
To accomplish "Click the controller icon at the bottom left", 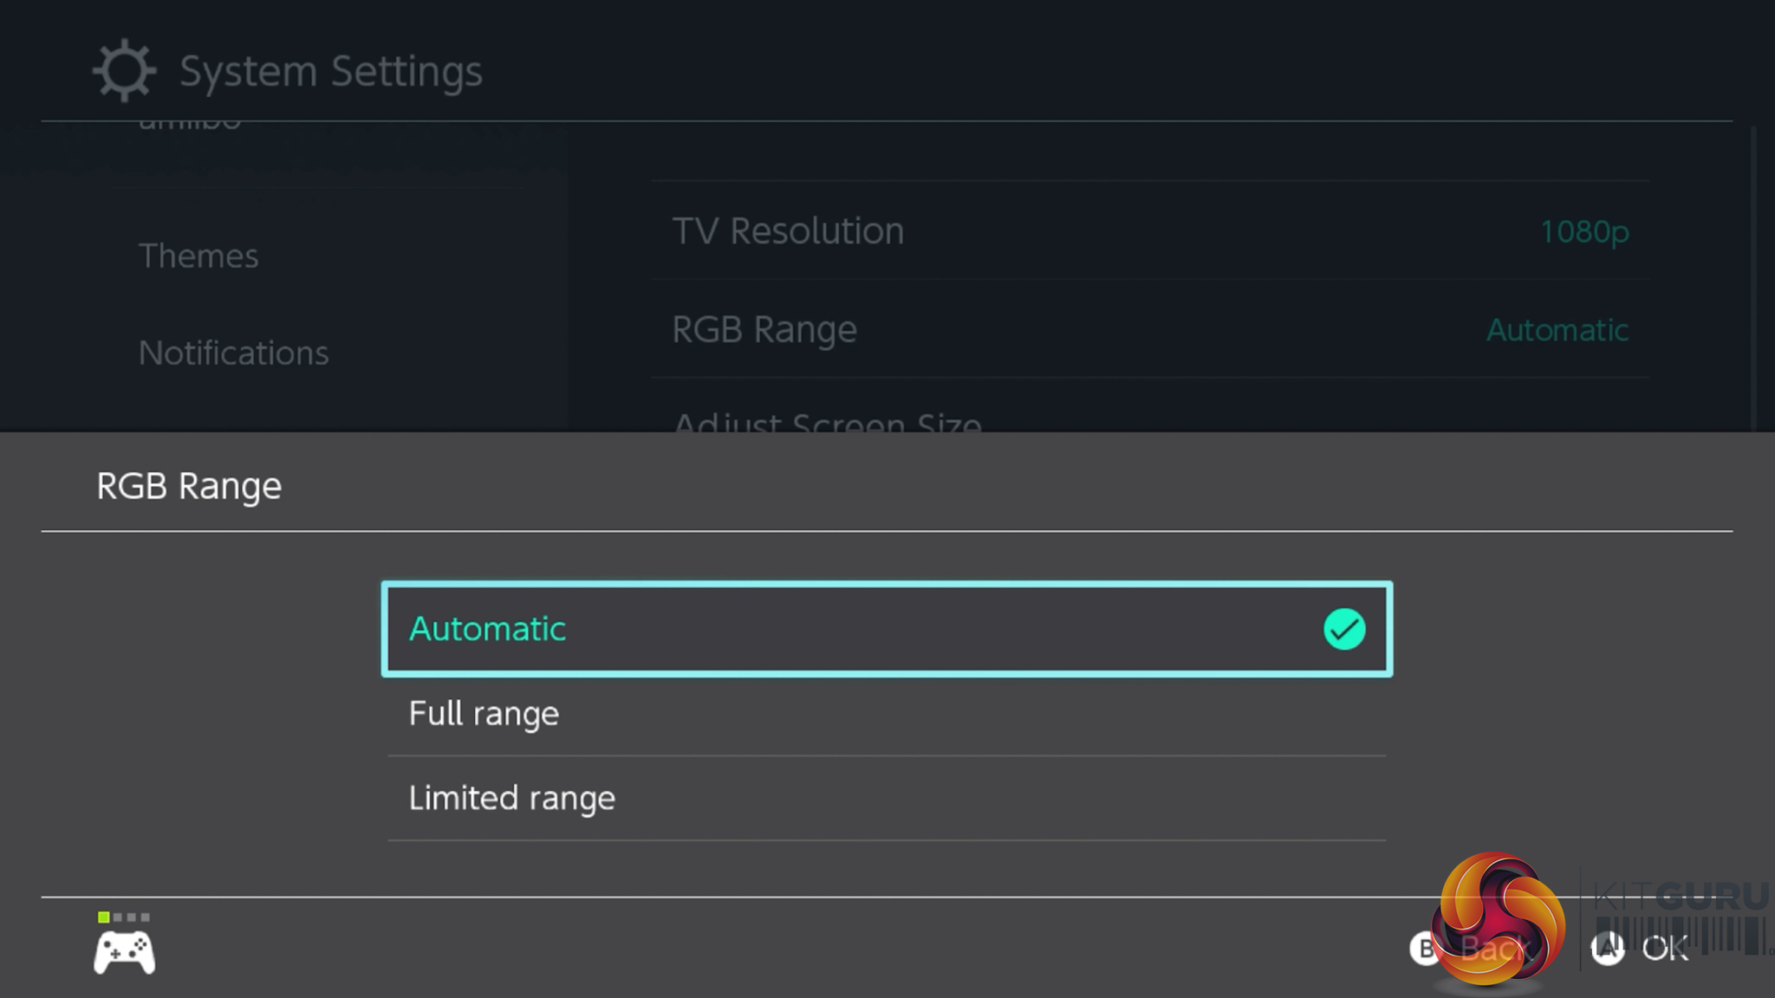I will click(x=124, y=952).
